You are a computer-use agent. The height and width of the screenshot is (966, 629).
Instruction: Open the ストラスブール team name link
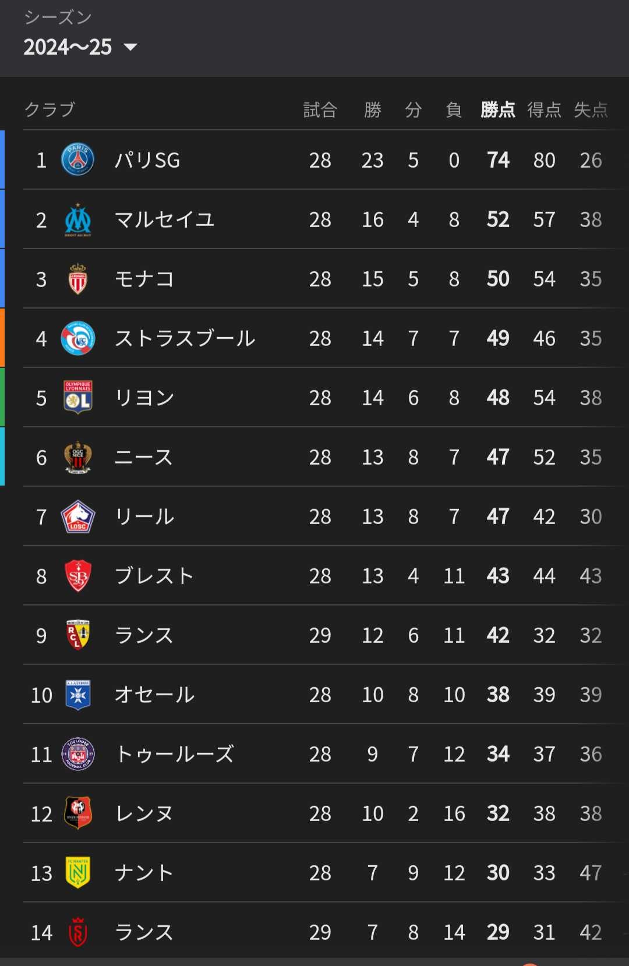[185, 338]
